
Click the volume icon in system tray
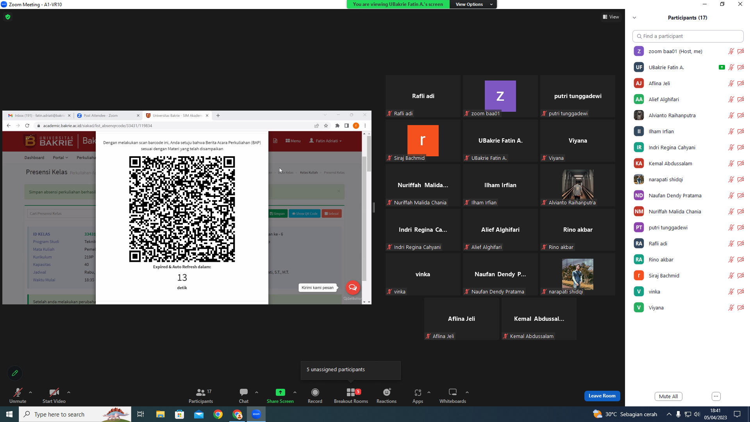click(x=697, y=414)
